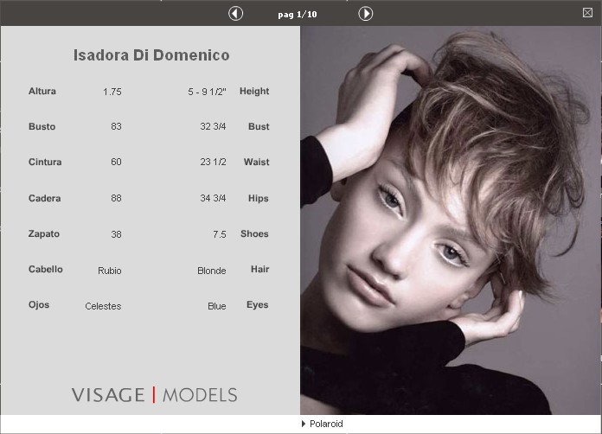Click the 'Altura' label

click(42, 91)
